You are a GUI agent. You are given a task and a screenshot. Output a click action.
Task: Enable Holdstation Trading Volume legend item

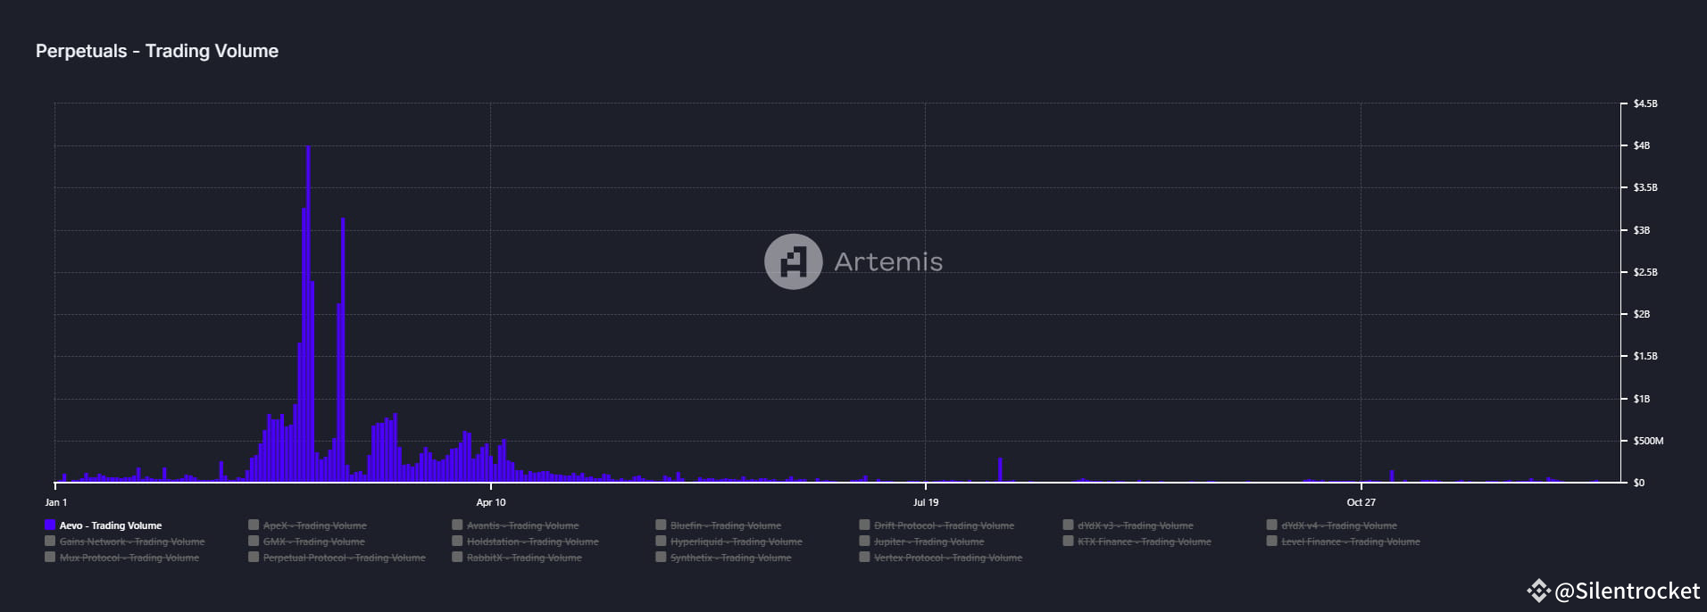525,542
